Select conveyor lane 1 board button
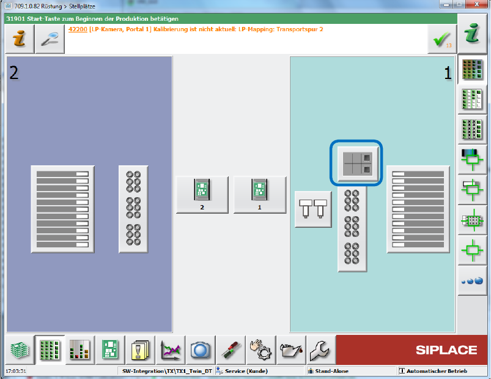Viewport: 491px width, 379px height. point(260,195)
